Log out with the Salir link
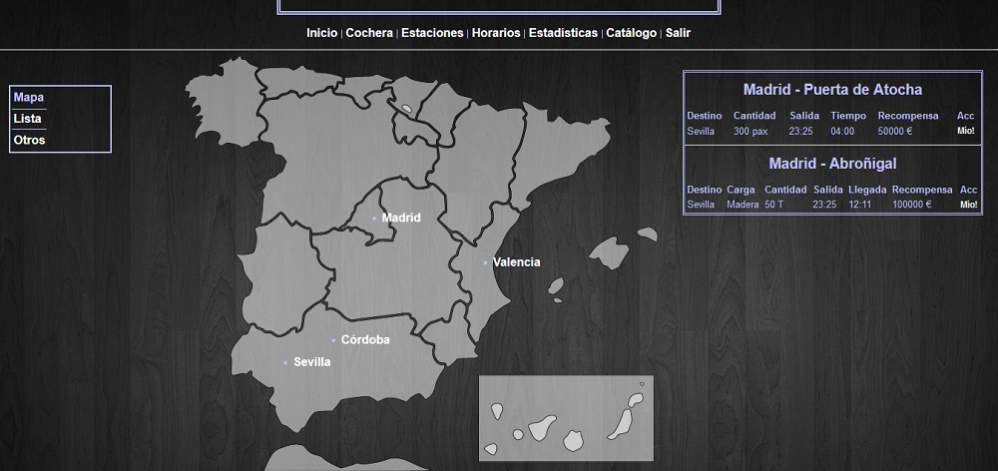Viewport: 998px width, 471px height. pos(678,33)
